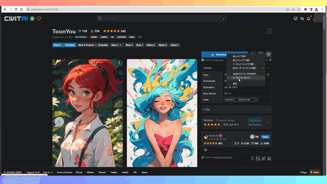Select the ANIME tag
Screen dimensions: 327x184
(x=94, y=37)
